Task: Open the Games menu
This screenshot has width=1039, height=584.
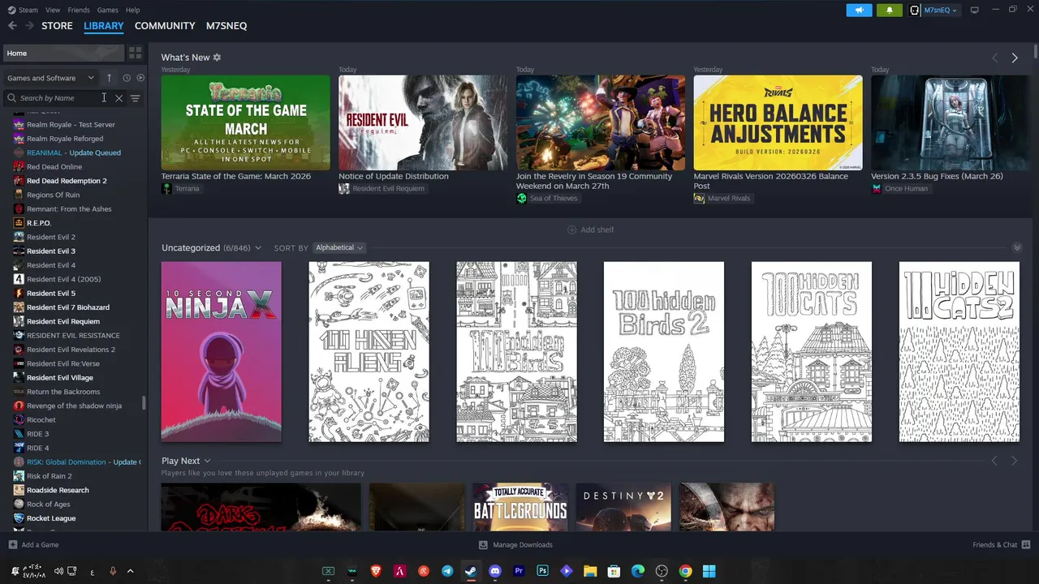Action: (108, 10)
